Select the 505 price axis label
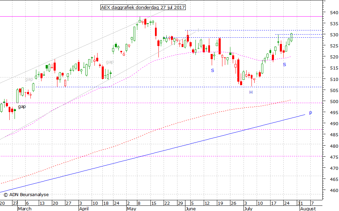Image resolution: width=339 pixels, height=211 pixels. 334,90
